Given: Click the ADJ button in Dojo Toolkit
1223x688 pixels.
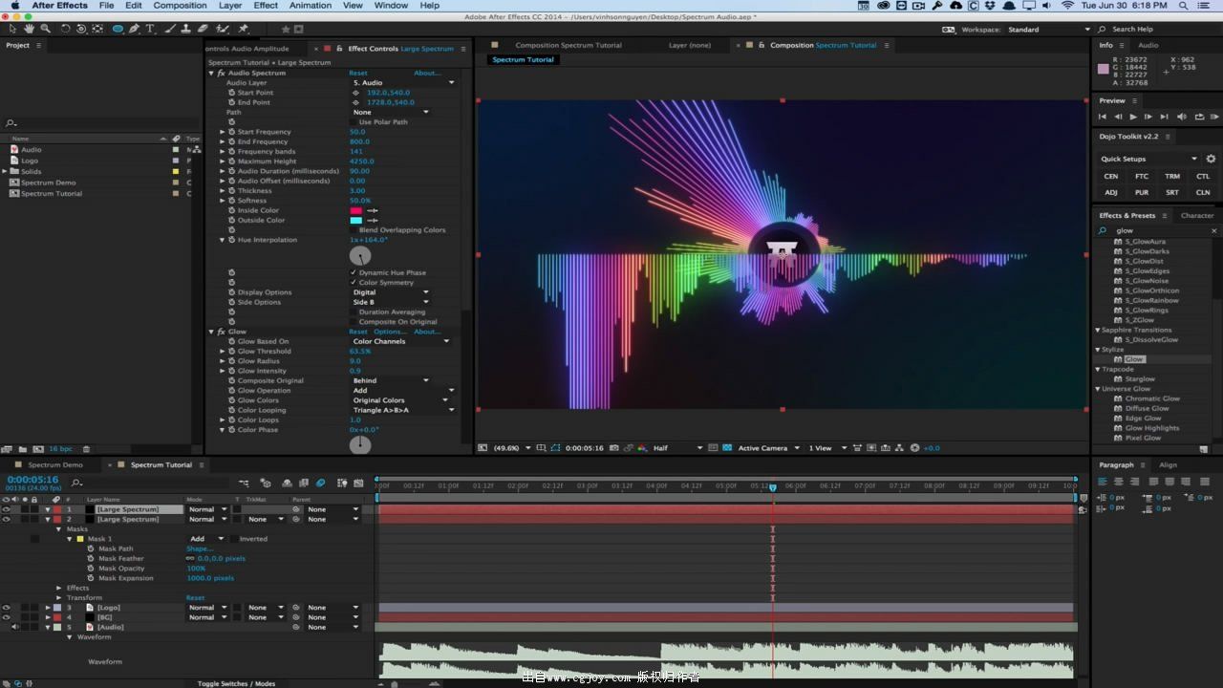Looking at the screenshot, I should click(1111, 192).
